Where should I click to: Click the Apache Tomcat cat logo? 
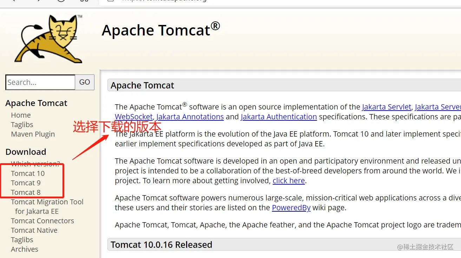tap(48, 39)
